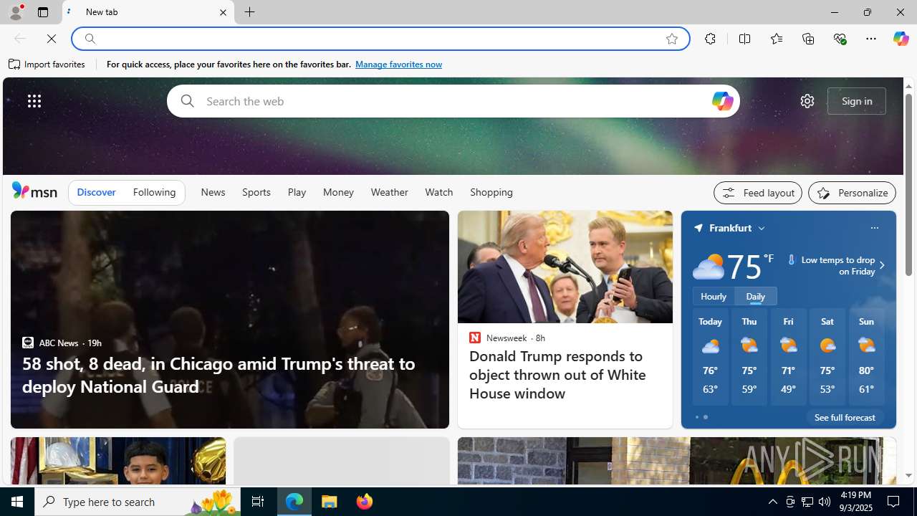This screenshot has width=917, height=516.
Task: Click the Sign in button
Action: (x=857, y=101)
